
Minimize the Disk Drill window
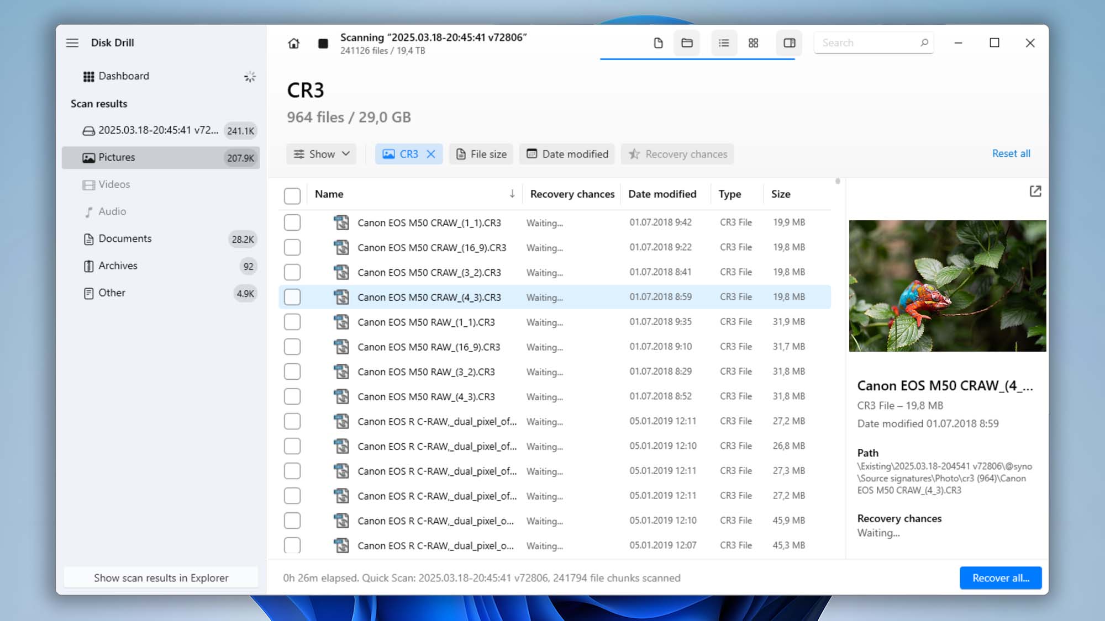pyautogui.click(x=958, y=43)
